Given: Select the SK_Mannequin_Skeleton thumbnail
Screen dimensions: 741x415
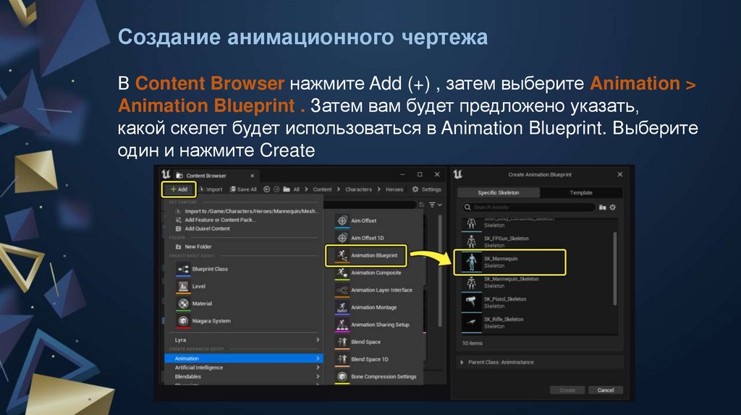Looking at the screenshot, I should [471, 283].
